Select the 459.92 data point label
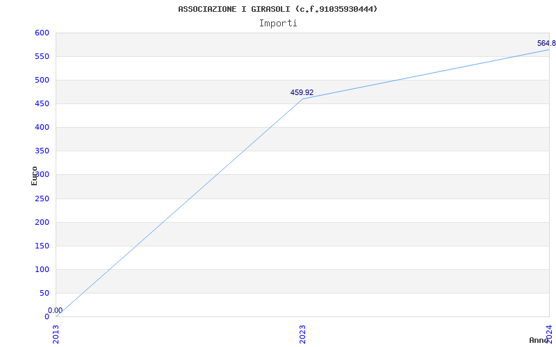556x347 pixels. point(302,92)
